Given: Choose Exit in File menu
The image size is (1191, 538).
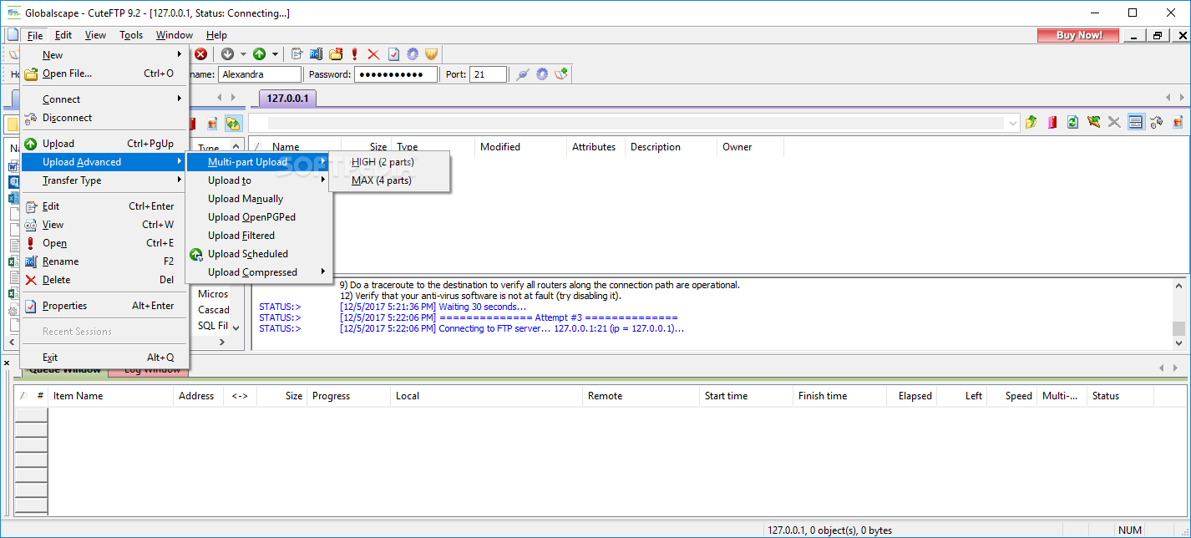Looking at the screenshot, I should pyautogui.click(x=104, y=358).
